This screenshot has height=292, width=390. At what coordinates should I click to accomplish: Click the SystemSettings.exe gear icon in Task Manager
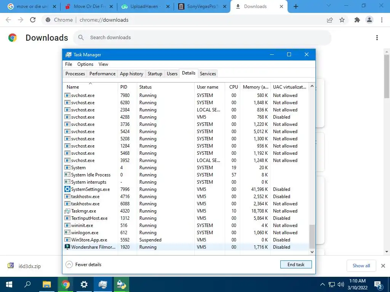67,189
